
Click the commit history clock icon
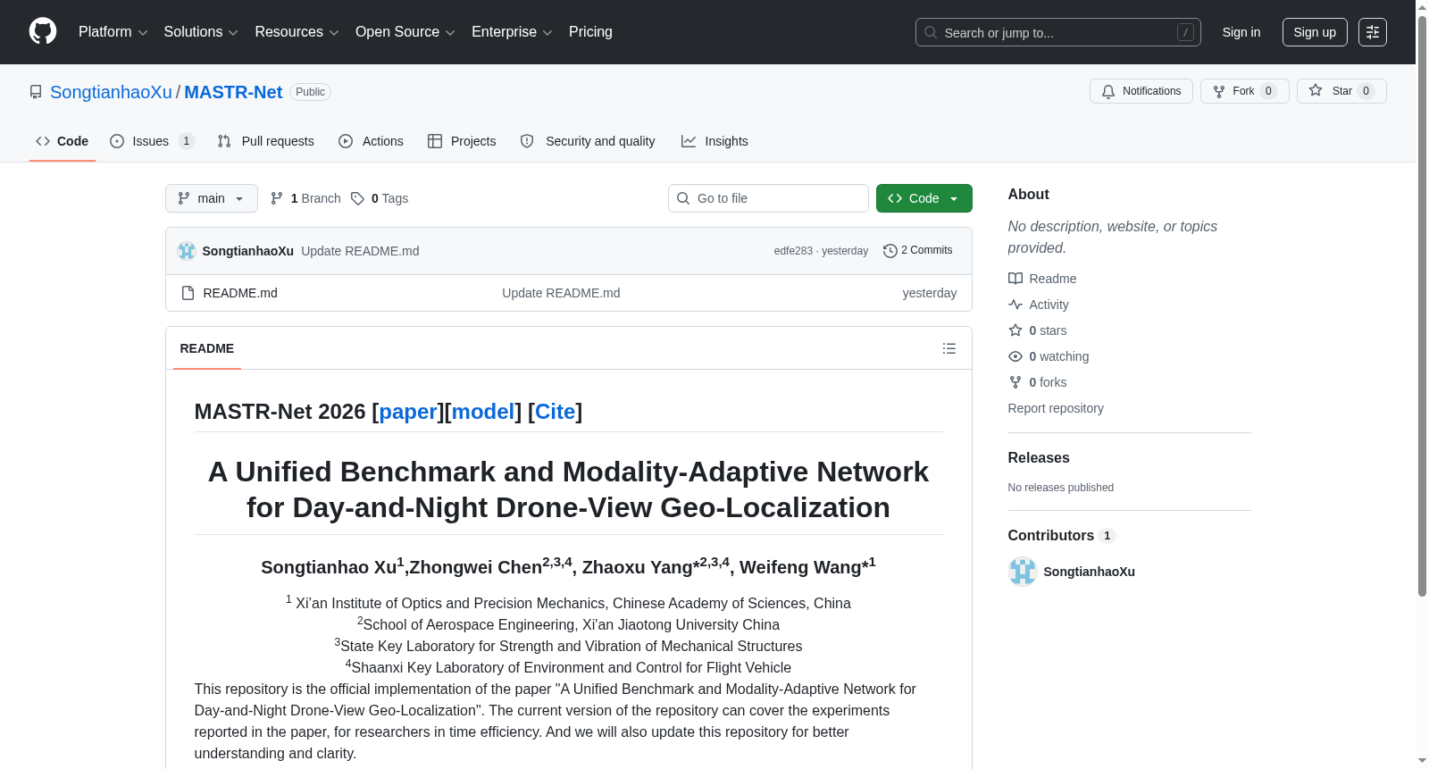890,251
